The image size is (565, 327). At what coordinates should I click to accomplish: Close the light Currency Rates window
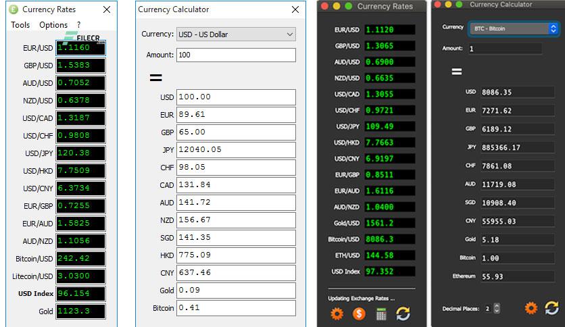[x=107, y=9]
